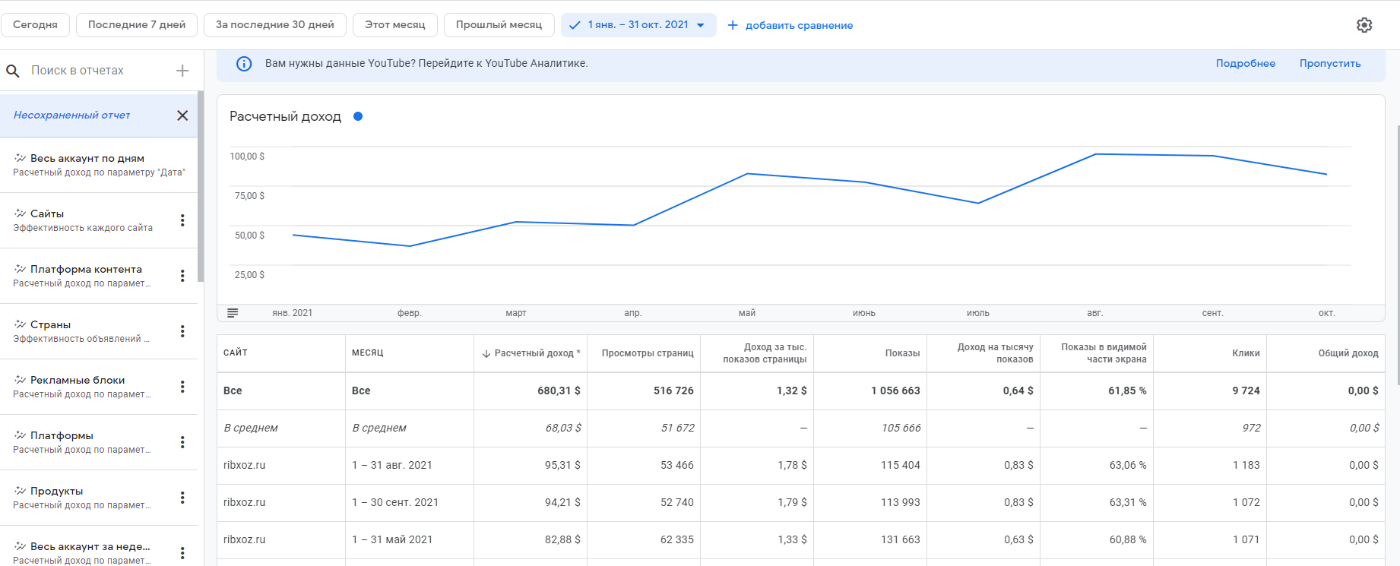
Task: Sort by Расчетный доход column
Action: coord(531,353)
